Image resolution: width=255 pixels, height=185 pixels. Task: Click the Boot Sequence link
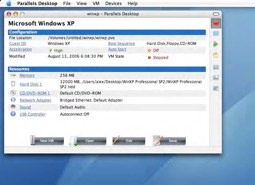tap(122, 44)
